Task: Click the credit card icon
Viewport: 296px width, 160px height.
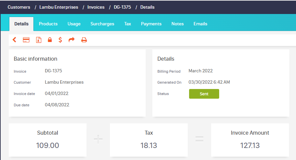Action: 26,40
